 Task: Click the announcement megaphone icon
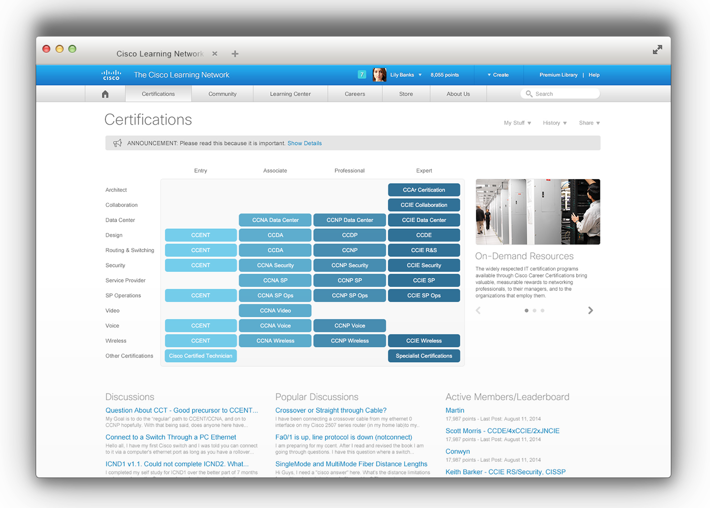(118, 143)
